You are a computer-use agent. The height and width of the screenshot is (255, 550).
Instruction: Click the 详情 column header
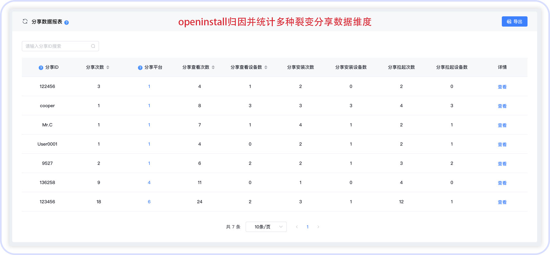pos(502,67)
